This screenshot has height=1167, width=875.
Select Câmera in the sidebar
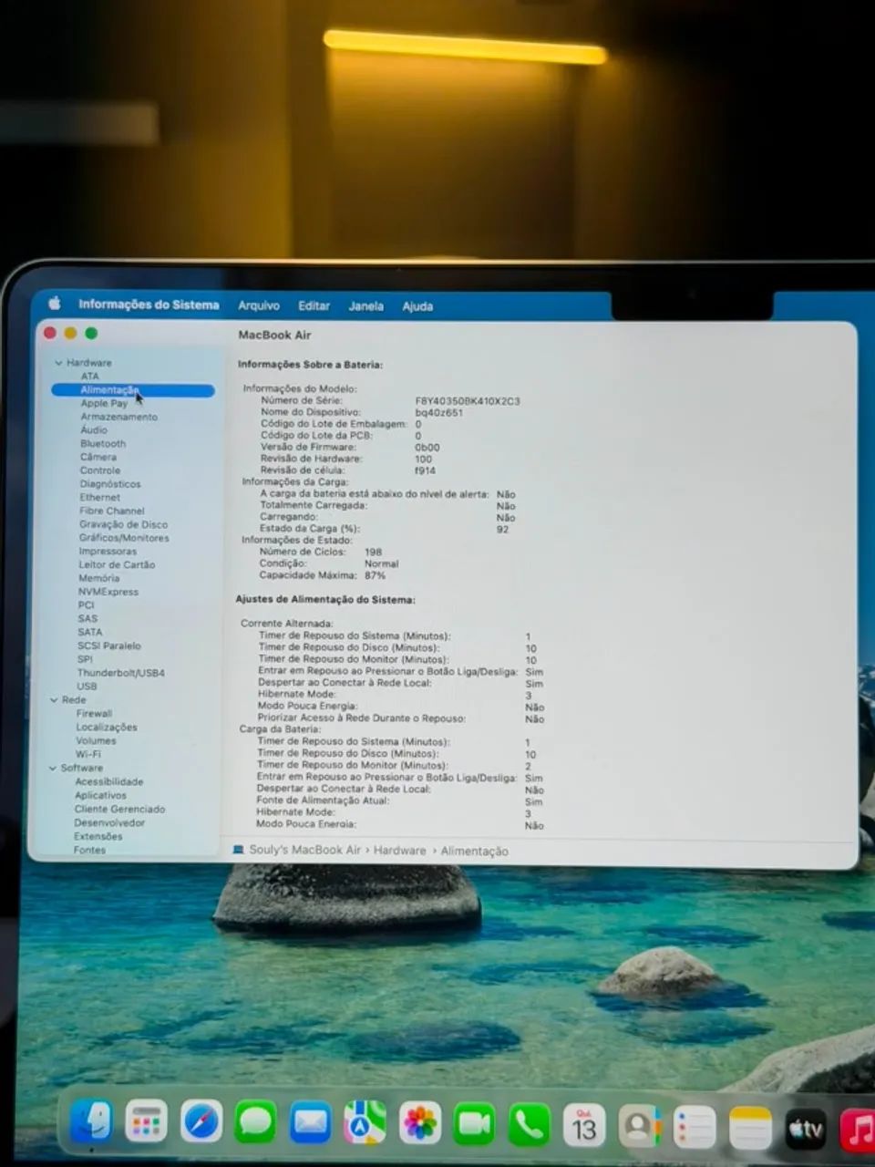(x=98, y=457)
